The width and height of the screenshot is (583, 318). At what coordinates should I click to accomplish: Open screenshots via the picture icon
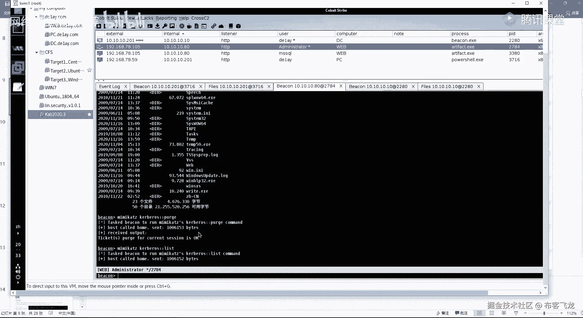[x=172, y=26]
